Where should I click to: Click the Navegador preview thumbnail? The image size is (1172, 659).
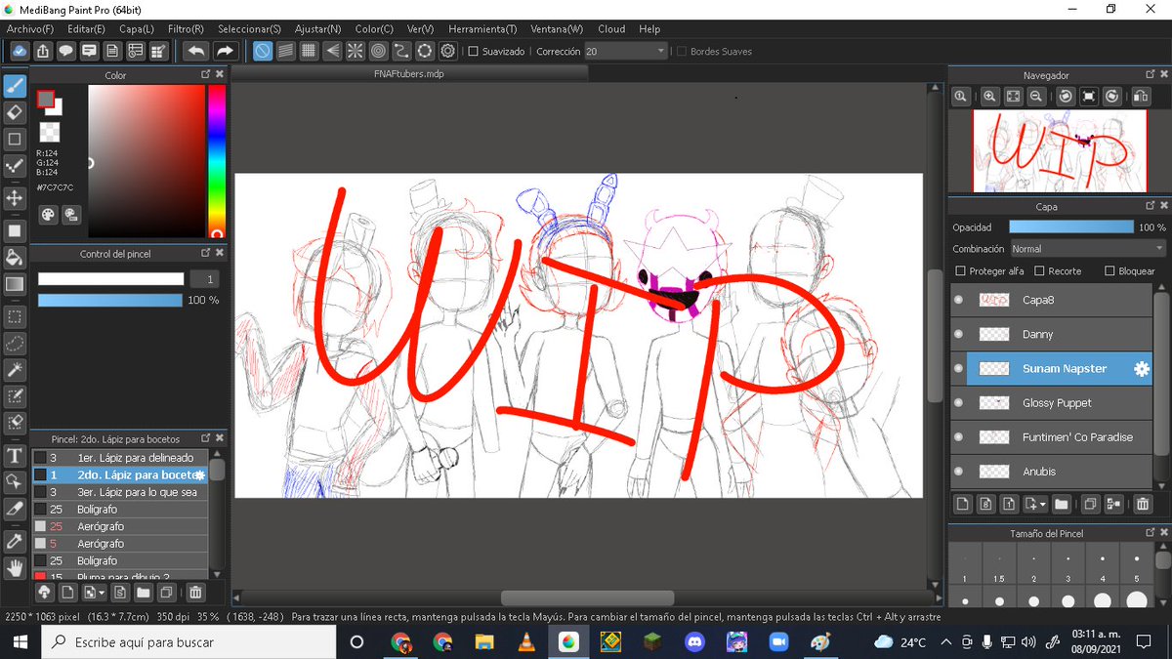coord(1059,150)
